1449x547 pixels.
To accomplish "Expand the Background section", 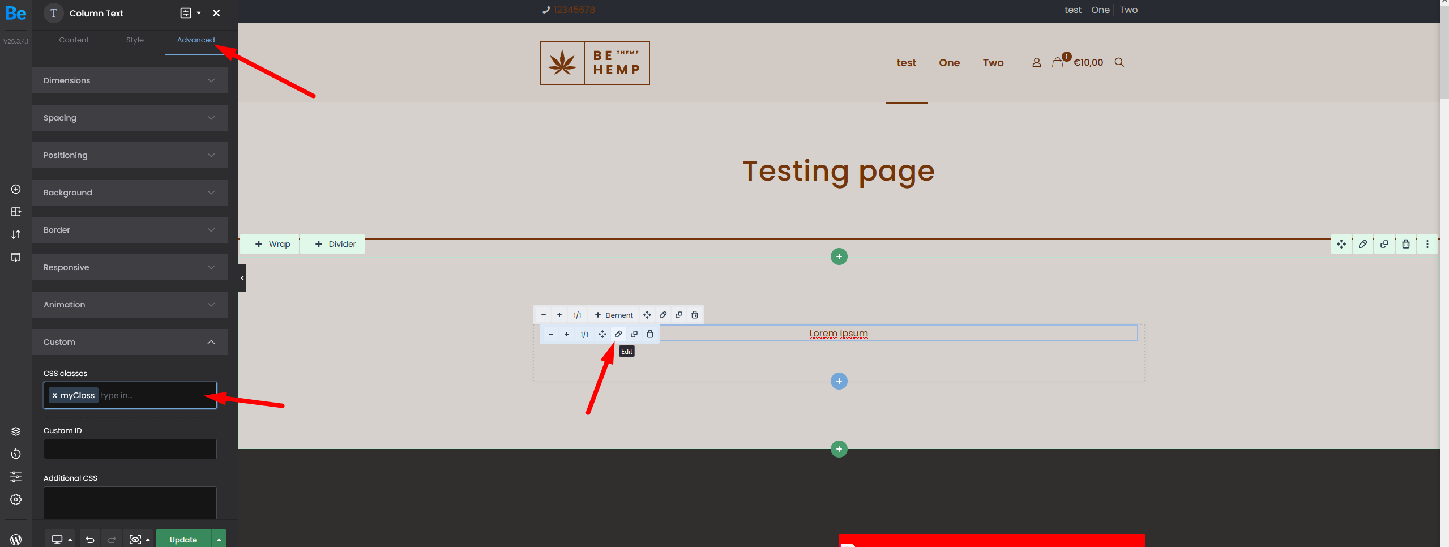I will pyautogui.click(x=130, y=193).
